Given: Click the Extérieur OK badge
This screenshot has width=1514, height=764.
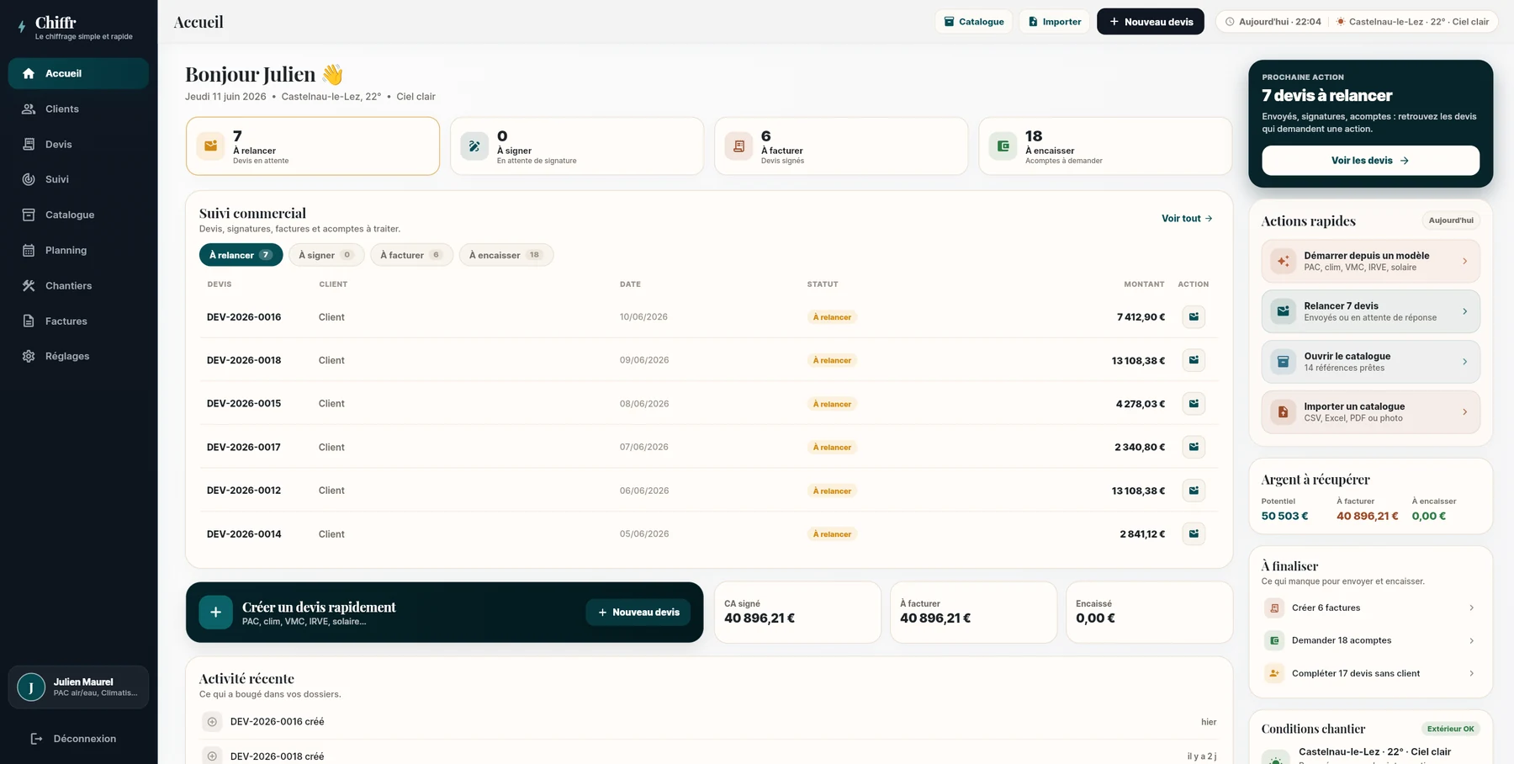Looking at the screenshot, I should pyautogui.click(x=1451, y=730).
